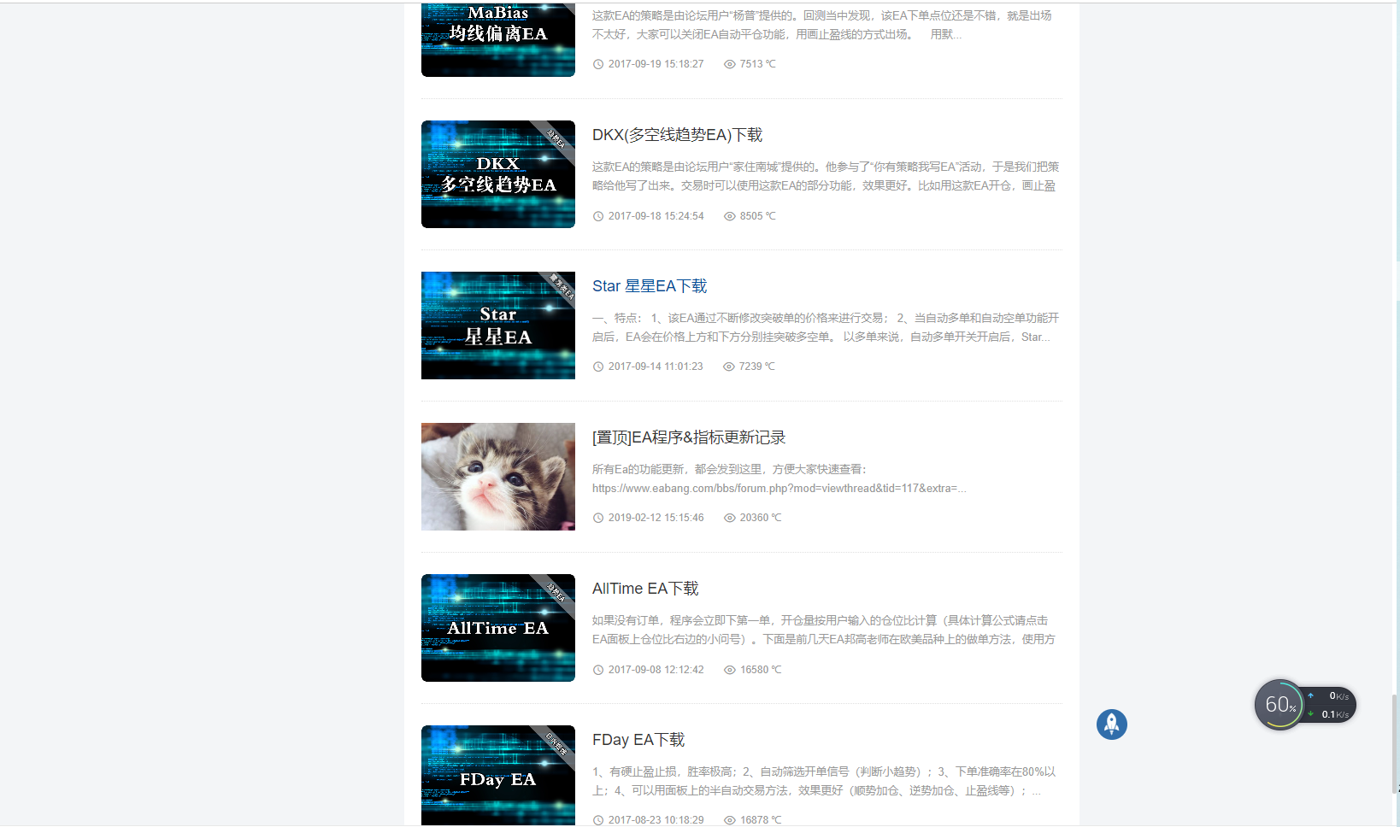The height and width of the screenshot is (827, 1400).
Task: Open the kitten photo thumbnail
Action: (x=498, y=477)
